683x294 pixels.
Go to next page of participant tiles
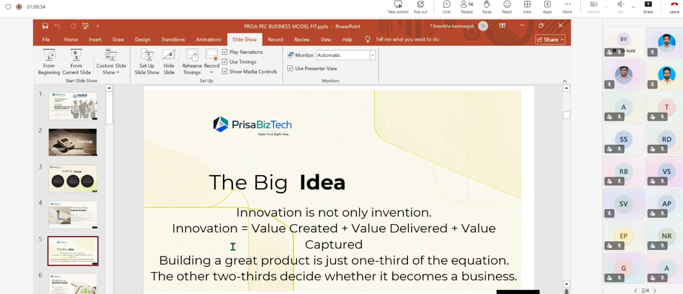(x=655, y=290)
